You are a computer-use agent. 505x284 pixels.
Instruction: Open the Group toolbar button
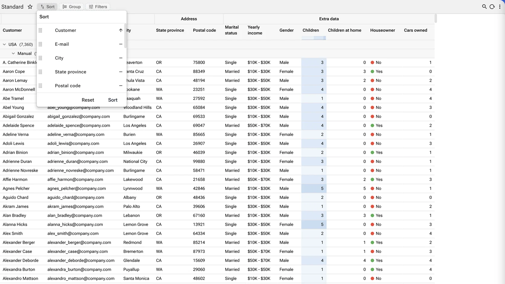click(72, 7)
